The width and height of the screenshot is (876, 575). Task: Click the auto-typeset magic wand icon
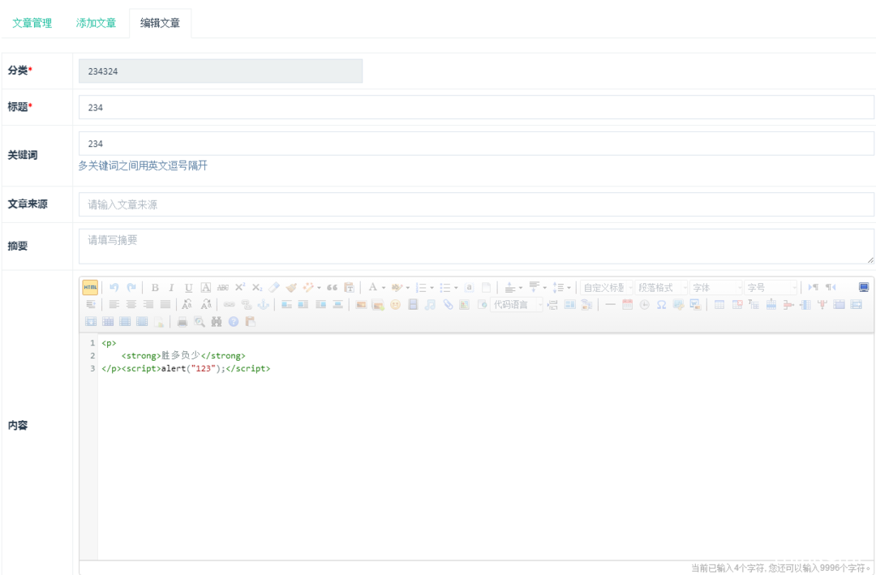(308, 287)
